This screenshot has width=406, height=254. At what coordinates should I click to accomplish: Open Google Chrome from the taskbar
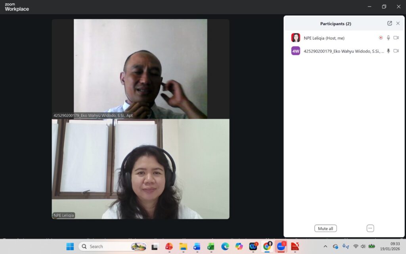click(x=267, y=246)
